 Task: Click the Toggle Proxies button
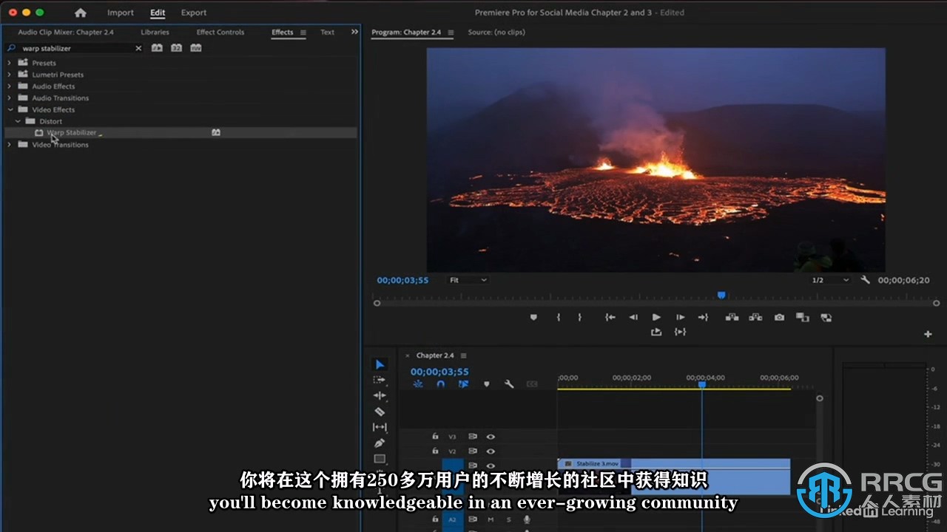click(826, 317)
